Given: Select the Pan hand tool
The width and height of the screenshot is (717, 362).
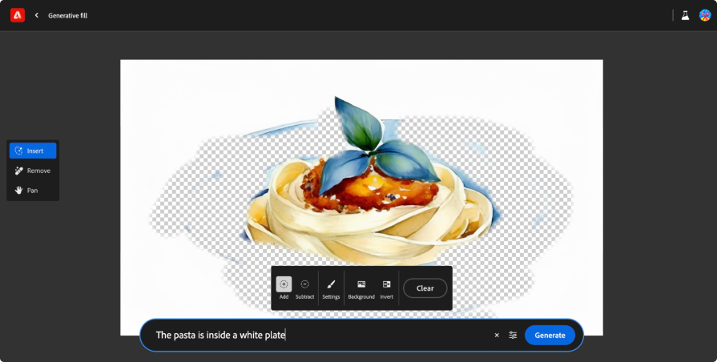Looking at the screenshot, I should [x=33, y=191].
